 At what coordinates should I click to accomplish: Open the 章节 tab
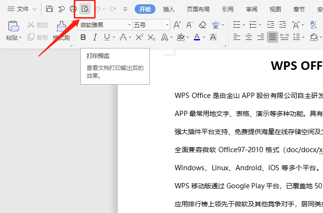(x=299, y=9)
